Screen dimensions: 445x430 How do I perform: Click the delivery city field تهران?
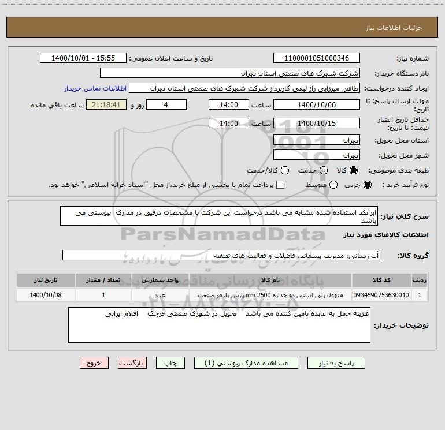pos(317,155)
